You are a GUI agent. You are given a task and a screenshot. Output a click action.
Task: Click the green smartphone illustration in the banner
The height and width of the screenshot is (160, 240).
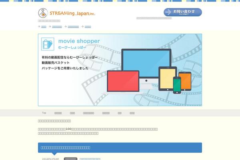pos(177,85)
